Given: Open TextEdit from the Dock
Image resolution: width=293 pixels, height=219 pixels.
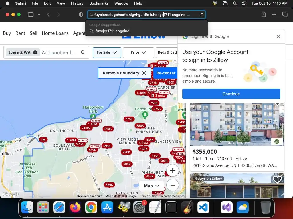Looking at the screenshot, I should 155,207.
